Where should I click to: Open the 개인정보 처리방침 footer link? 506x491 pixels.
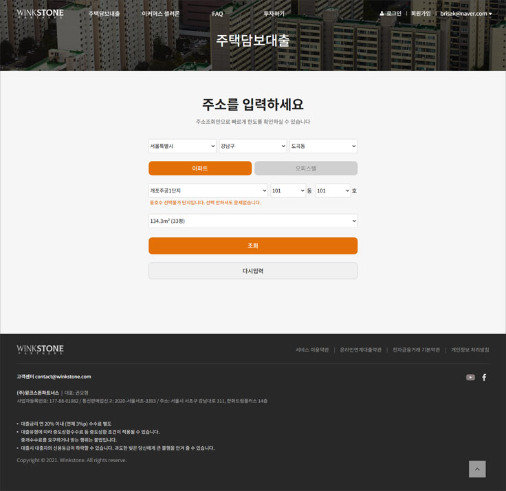click(470, 349)
